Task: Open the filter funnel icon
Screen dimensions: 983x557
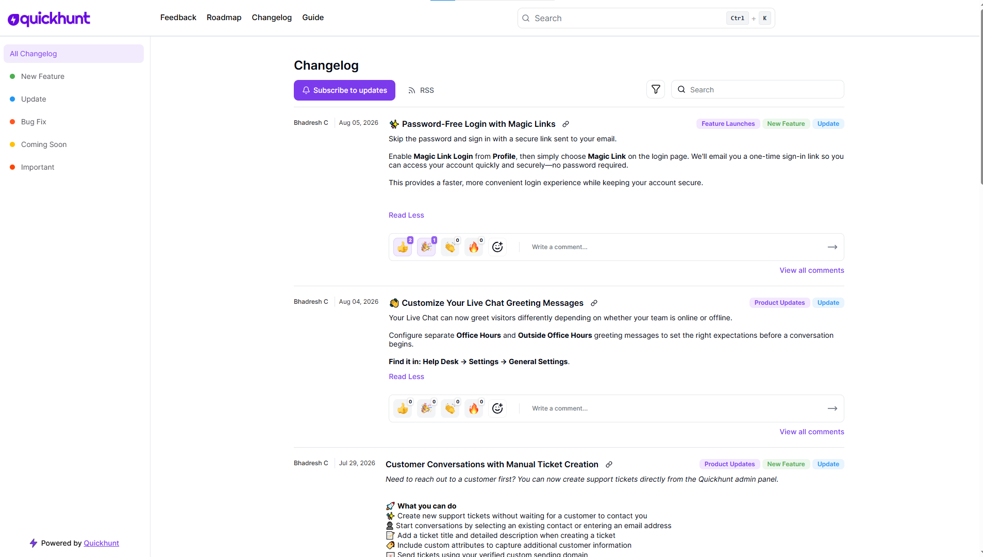Action: (656, 89)
